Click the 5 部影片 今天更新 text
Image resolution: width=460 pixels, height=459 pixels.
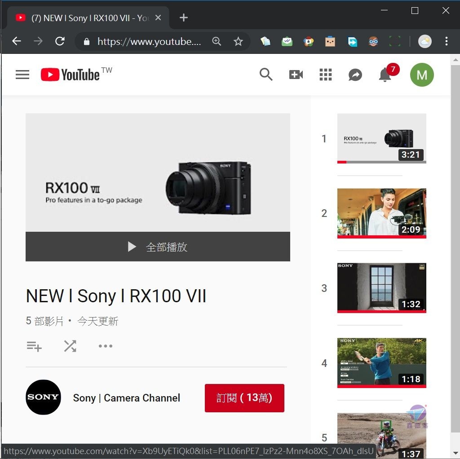click(72, 321)
